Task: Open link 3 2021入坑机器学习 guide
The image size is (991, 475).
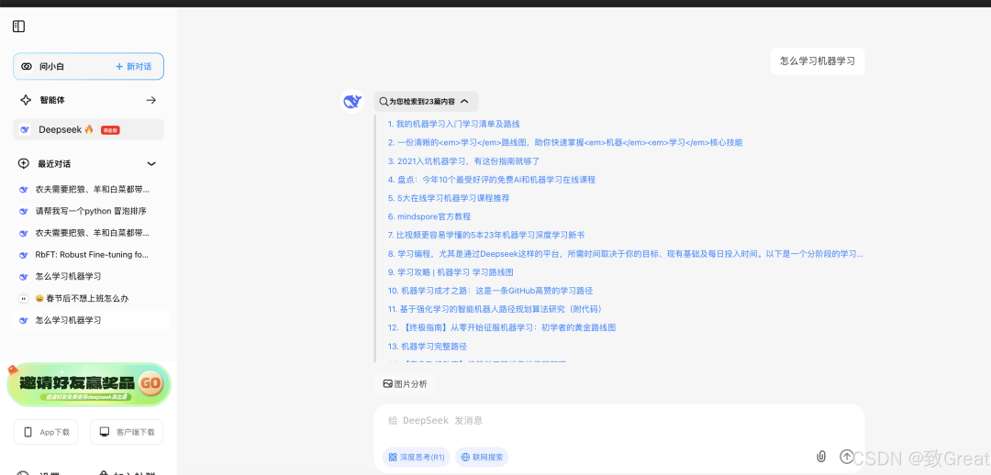Action: pyautogui.click(x=463, y=161)
